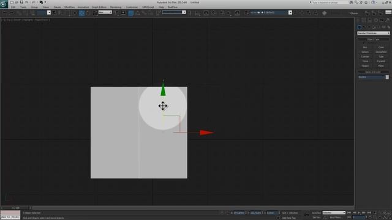Open the RealFlow menu

pos(173,7)
